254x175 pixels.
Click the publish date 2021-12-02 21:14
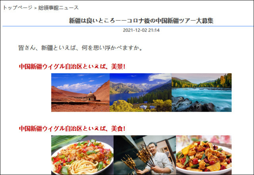141,30
